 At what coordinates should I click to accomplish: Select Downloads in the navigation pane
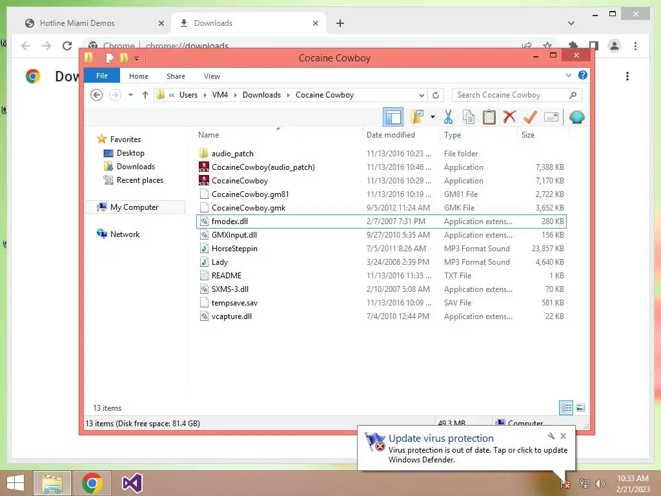click(136, 167)
